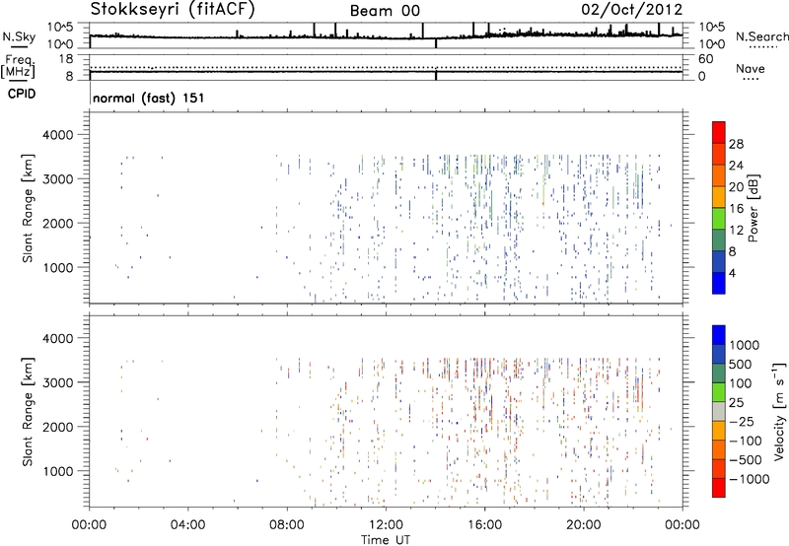The width and height of the screenshot is (789, 546).
Task: Click the '20:00' time axis tick label
Action: (x=583, y=524)
